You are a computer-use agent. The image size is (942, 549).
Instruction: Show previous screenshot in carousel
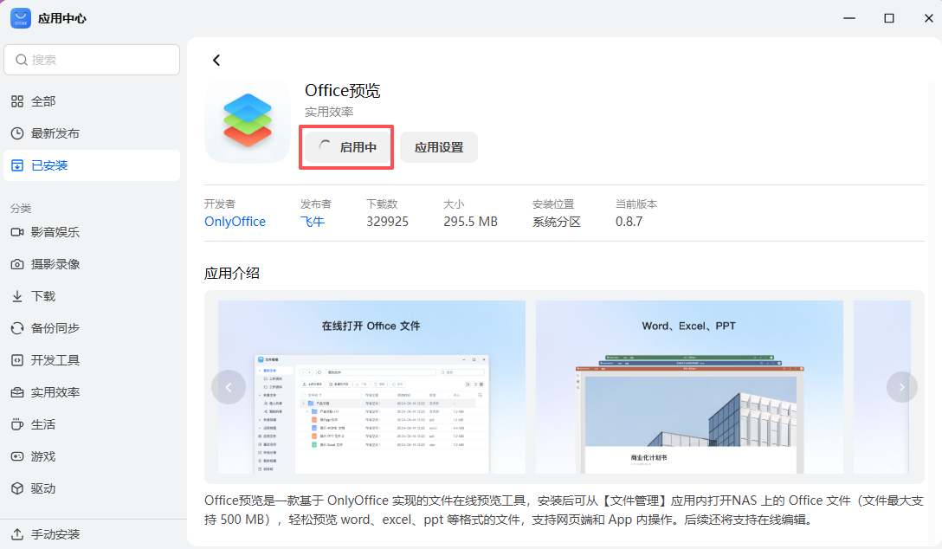click(x=229, y=387)
